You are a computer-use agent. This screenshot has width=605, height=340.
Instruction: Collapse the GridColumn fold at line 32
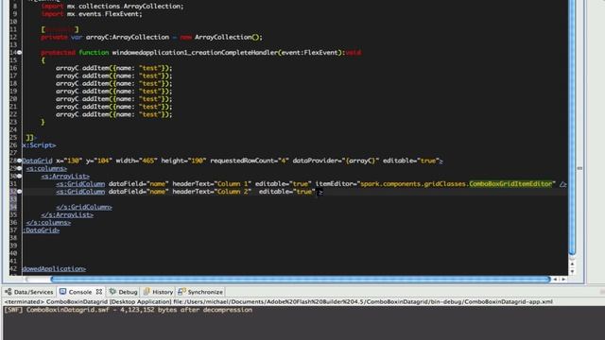[19, 192]
